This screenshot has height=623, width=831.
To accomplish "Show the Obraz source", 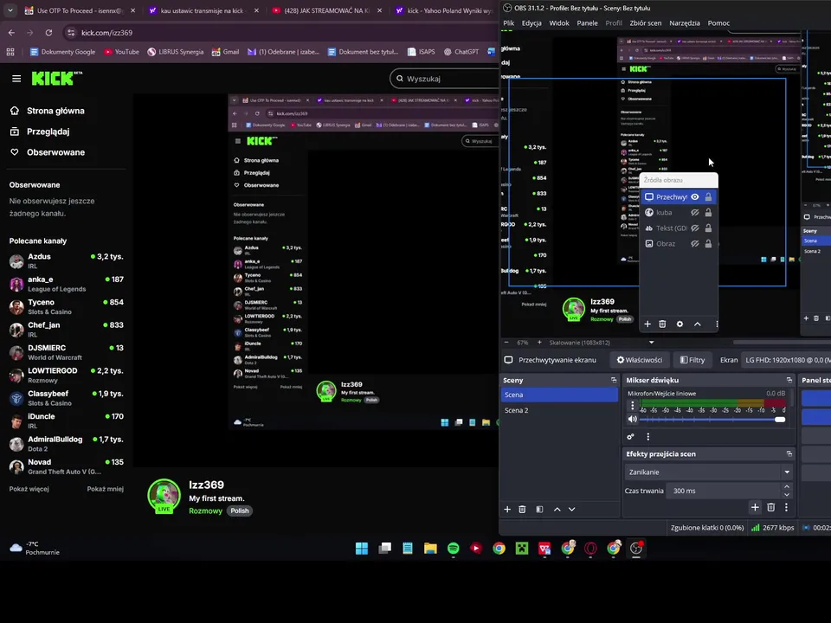I will pyautogui.click(x=695, y=244).
